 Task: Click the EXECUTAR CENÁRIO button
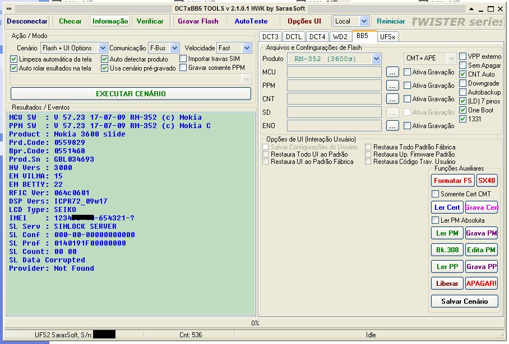click(131, 93)
